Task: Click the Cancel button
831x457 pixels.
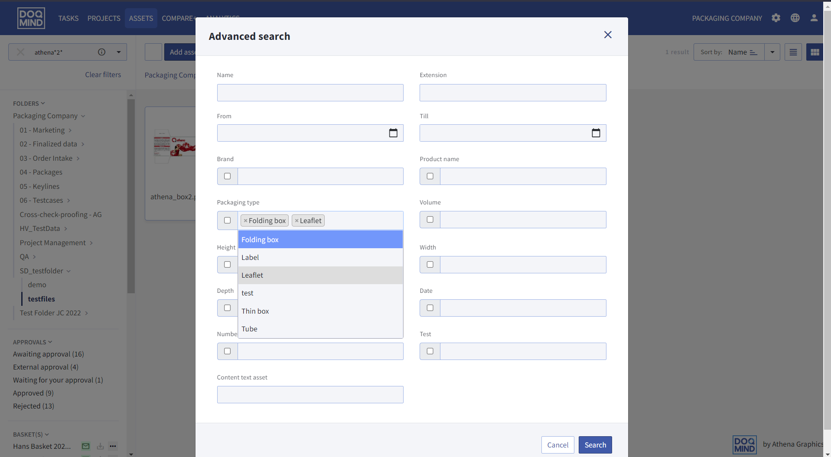Action: click(557, 445)
